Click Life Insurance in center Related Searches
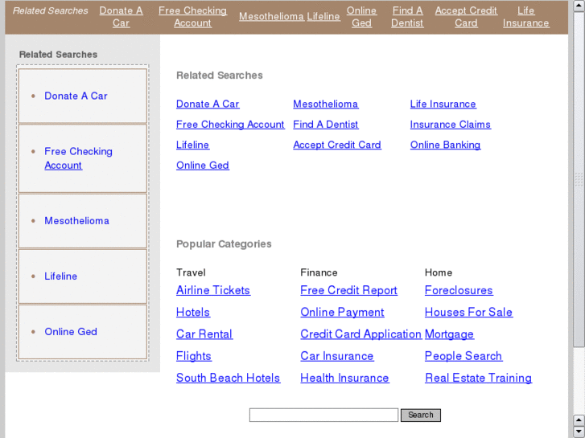 [443, 104]
